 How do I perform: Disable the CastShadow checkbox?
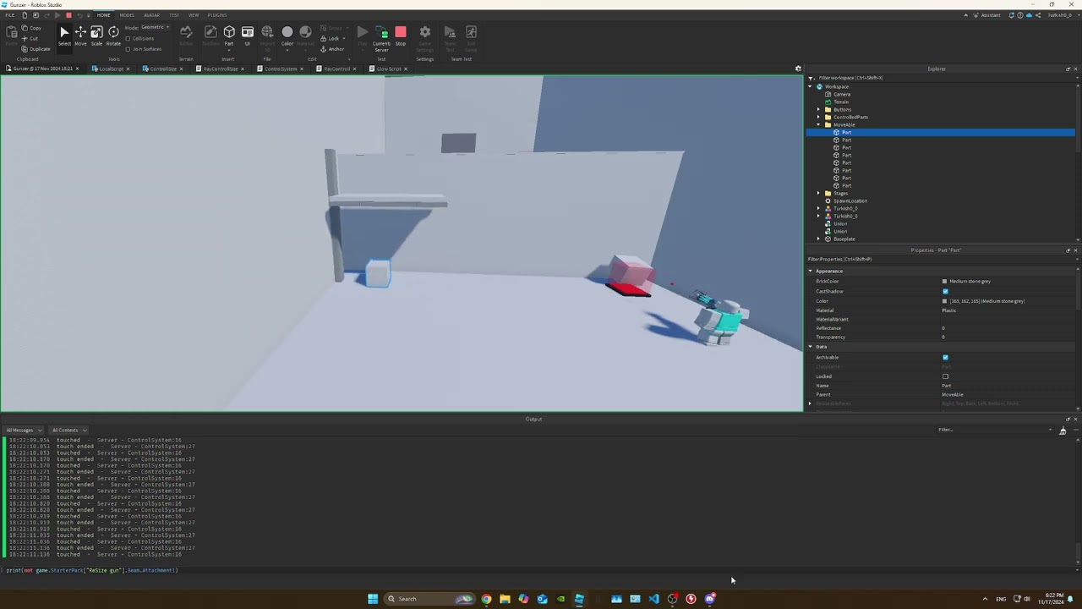coord(945,292)
